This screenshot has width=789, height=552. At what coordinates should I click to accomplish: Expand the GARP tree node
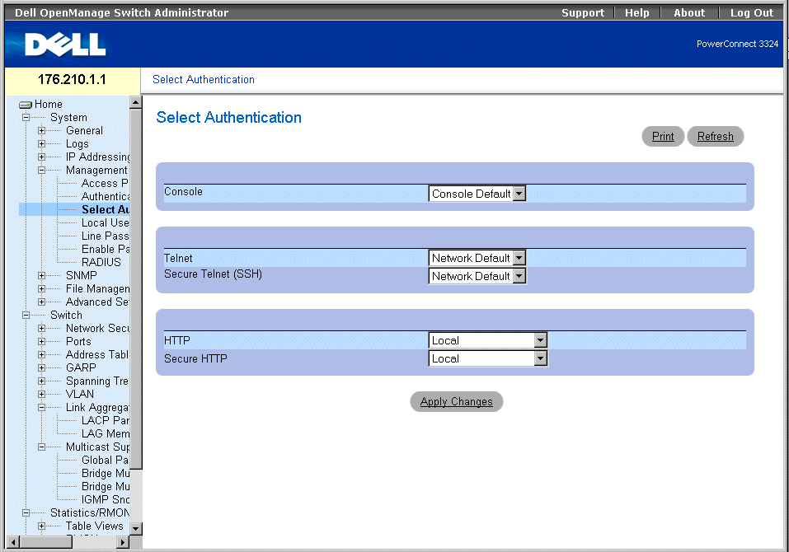click(41, 367)
